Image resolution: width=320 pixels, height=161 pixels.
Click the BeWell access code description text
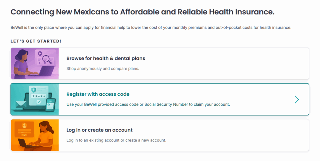point(148,104)
